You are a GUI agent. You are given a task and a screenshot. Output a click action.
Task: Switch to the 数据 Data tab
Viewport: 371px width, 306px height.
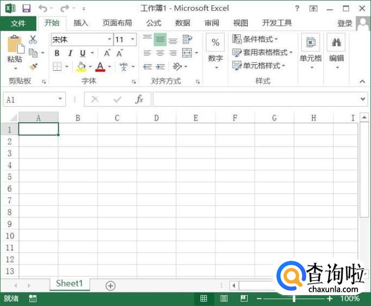(x=182, y=23)
